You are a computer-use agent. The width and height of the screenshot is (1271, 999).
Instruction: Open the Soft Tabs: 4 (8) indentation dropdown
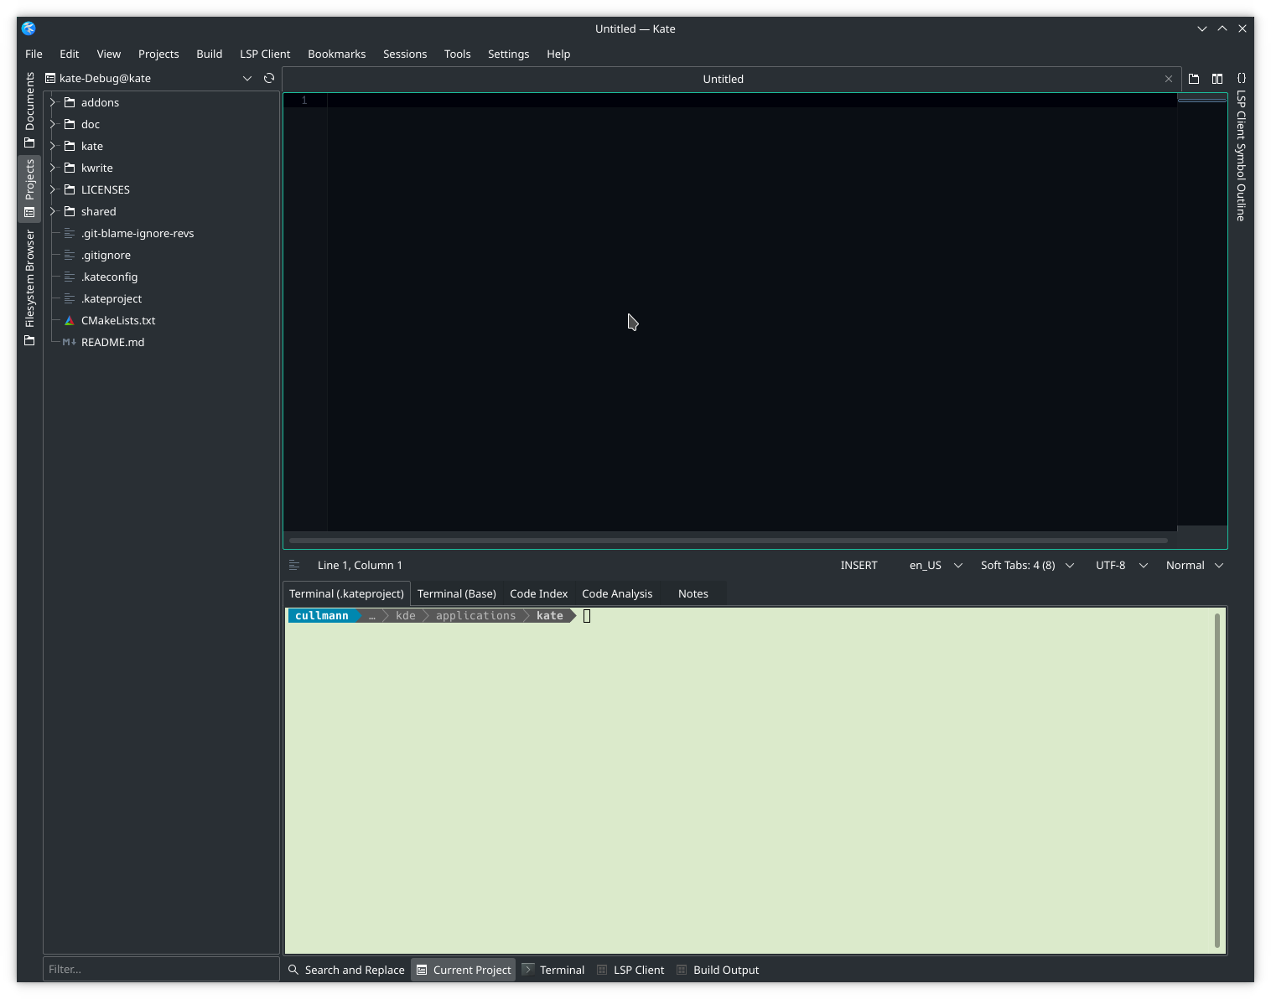tap(1027, 566)
